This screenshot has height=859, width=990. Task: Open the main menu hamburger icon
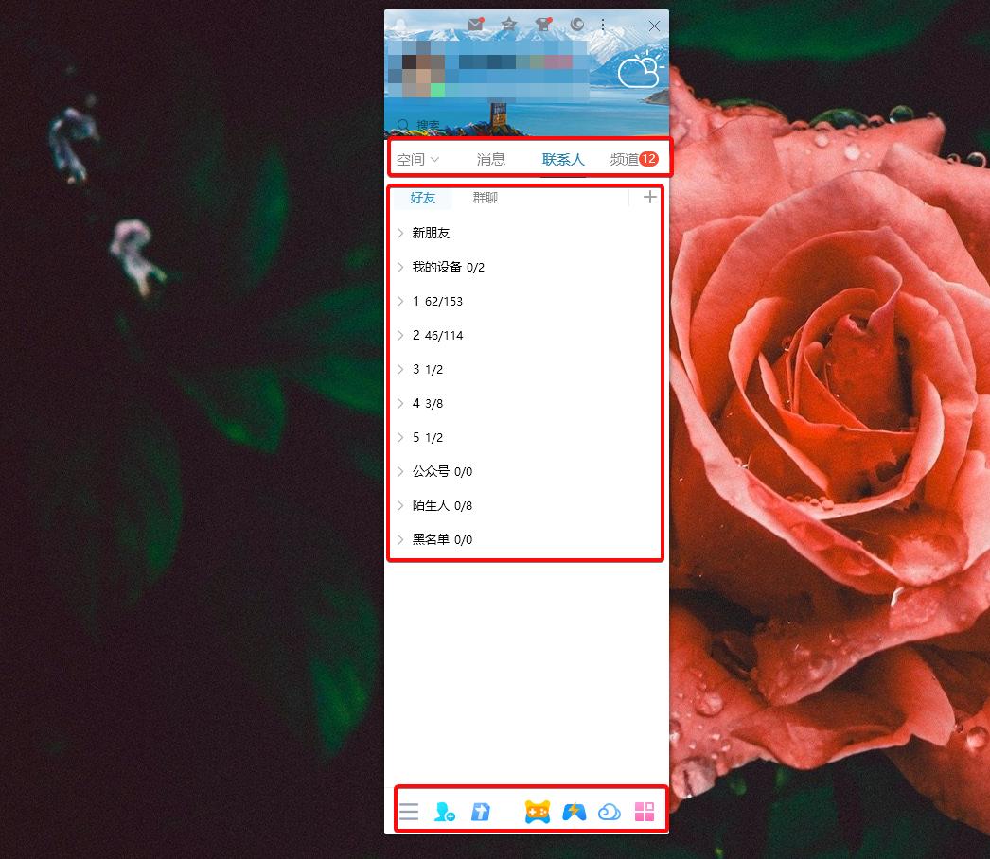[409, 812]
